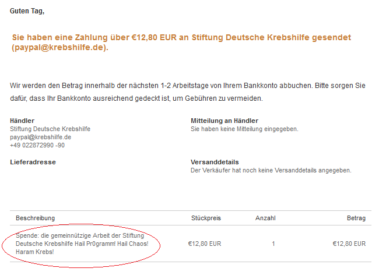Image resolution: width=386 pixels, height=275 pixels.
Task: Click the unit price €12,80 EUR value
Action: click(205, 244)
